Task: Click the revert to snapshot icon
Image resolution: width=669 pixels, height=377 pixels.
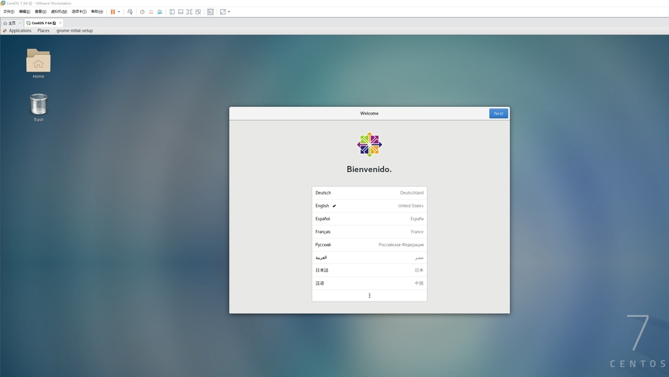Action: point(151,12)
